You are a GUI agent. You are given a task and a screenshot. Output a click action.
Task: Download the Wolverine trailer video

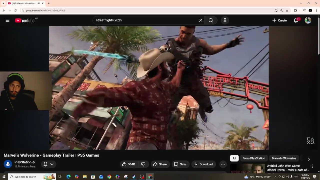[203, 164]
